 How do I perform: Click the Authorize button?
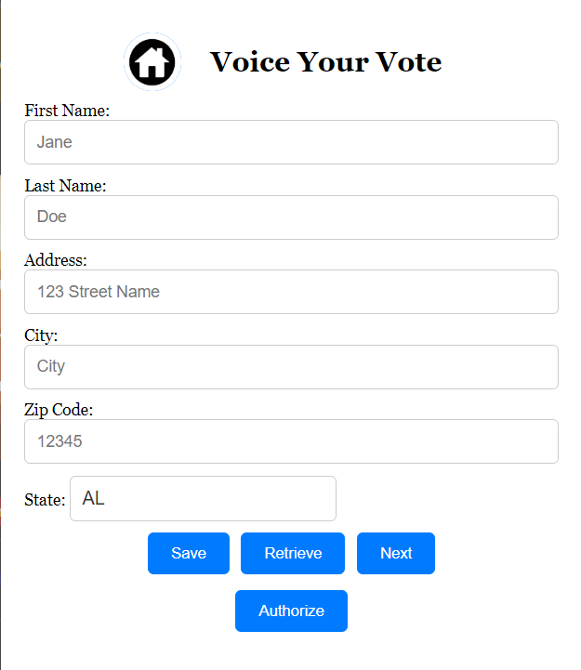point(291,611)
